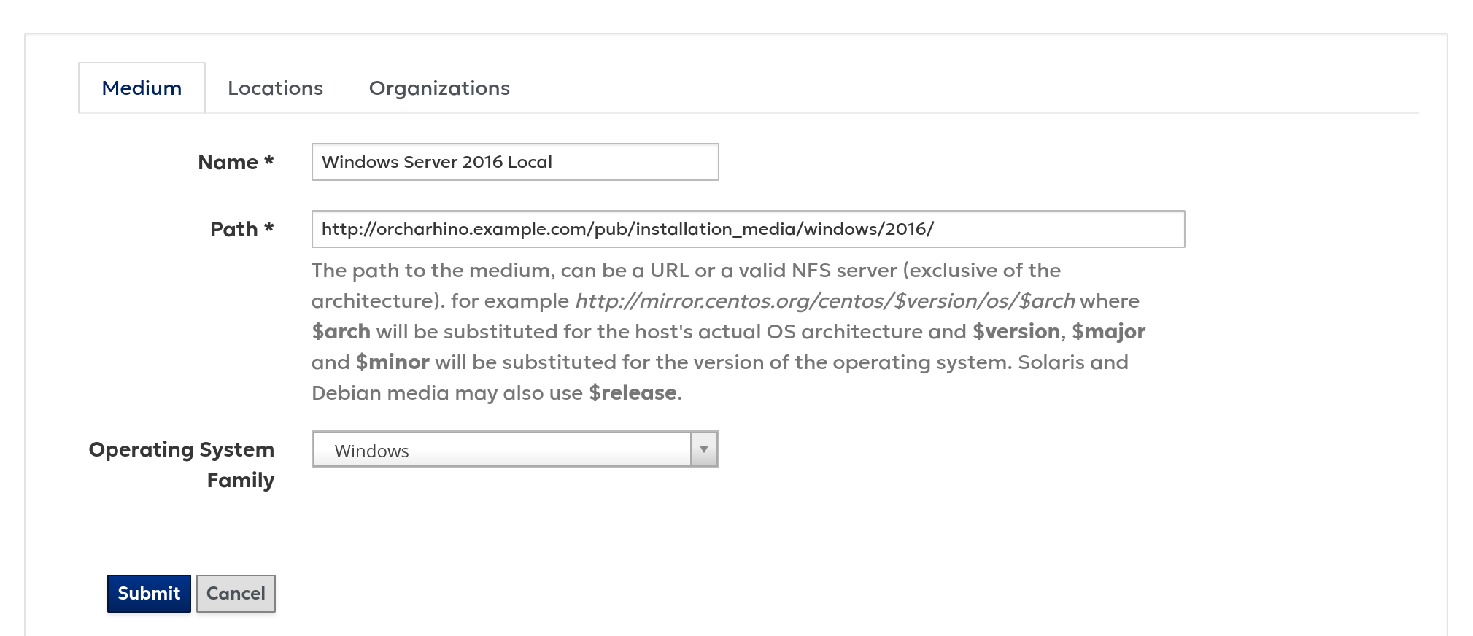1473x636 pixels.
Task: Click the bold $minor variable
Action: (393, 362)
